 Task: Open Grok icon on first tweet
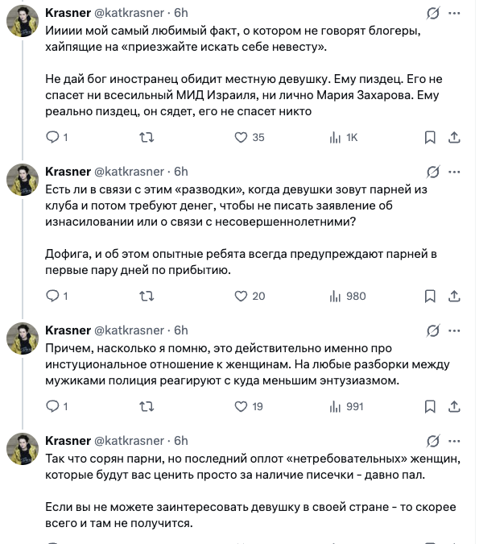tap(433, 13)
